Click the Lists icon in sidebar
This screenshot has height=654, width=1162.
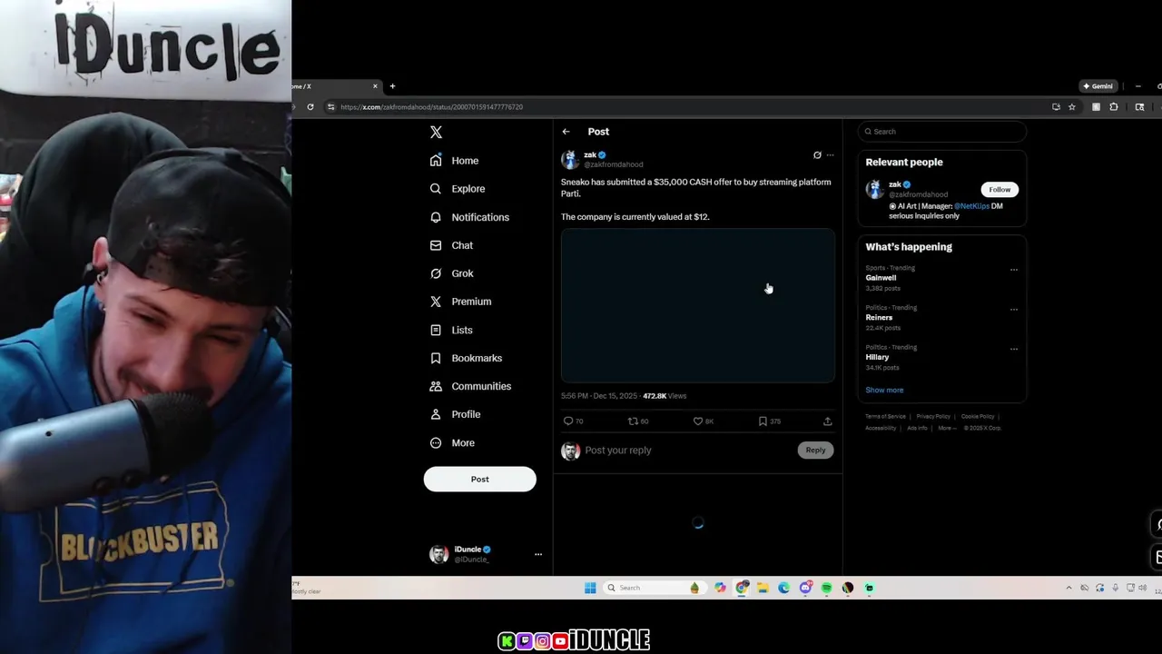pos(436,330)
